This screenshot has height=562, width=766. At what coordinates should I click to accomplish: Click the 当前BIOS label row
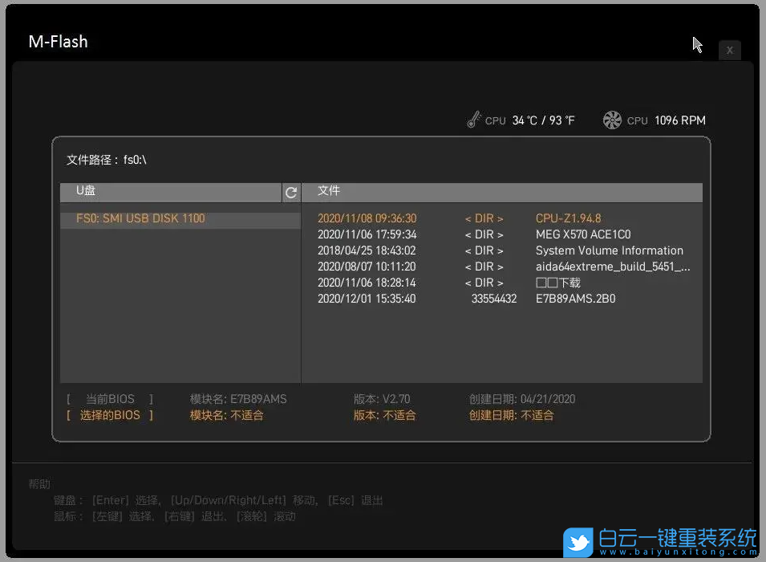111,399
